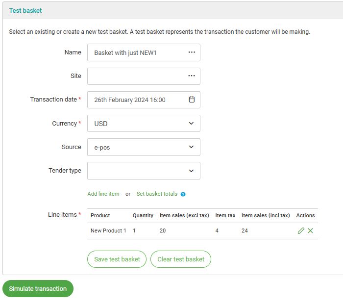Click the Simulate transaction button

(x=38, y=289)
